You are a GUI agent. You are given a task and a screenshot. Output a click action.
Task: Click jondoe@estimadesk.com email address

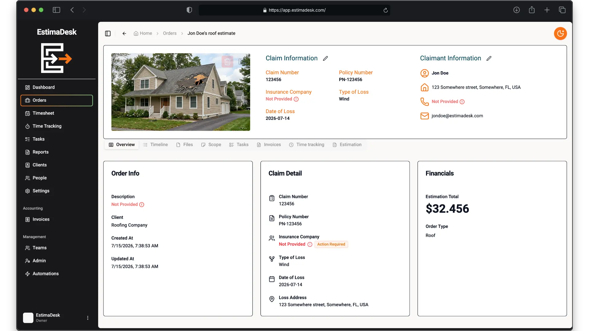click(457, 116)
